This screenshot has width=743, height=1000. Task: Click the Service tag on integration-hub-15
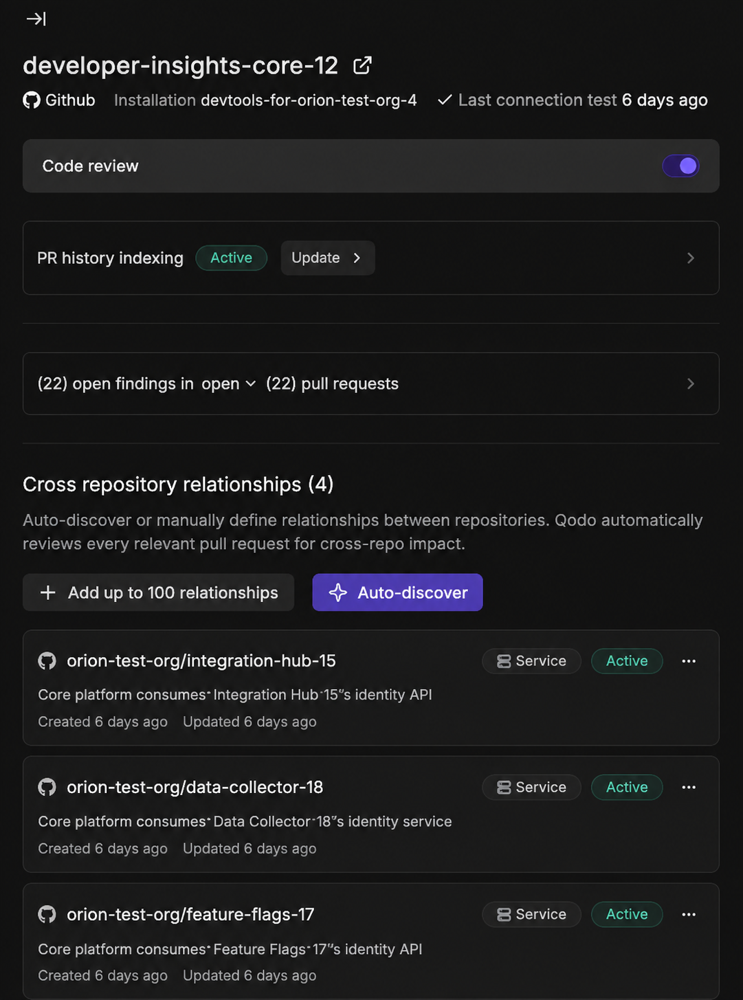531,661
